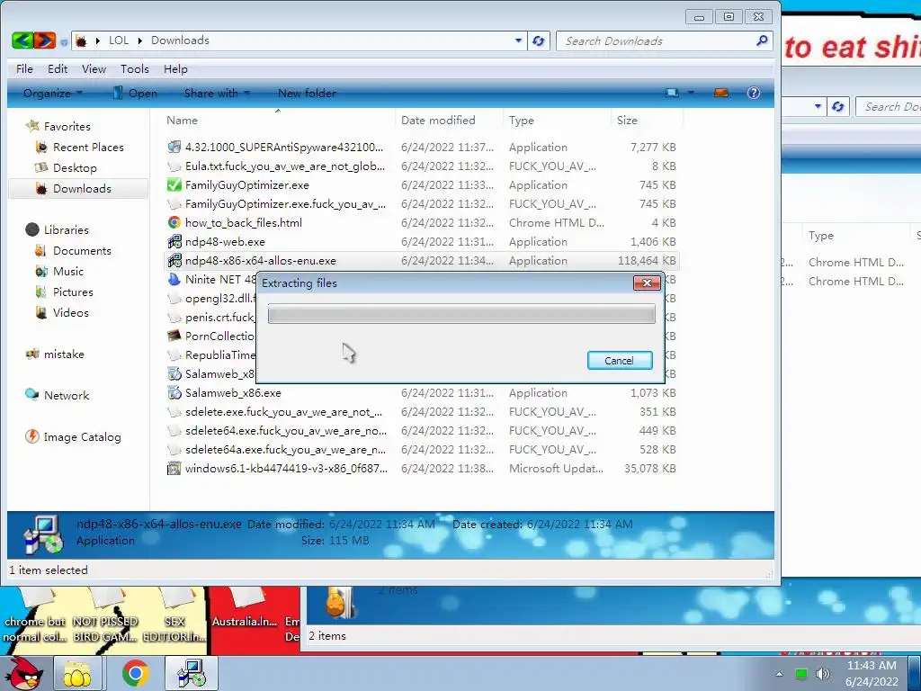The height and width of the screenshot is (691, 921).
Task: Click Open in the toolbar
Action: 136,93
